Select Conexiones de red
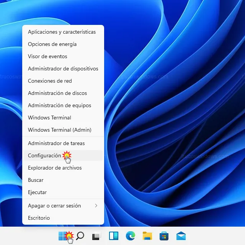The image size is (245, 245). pos(50,81)
